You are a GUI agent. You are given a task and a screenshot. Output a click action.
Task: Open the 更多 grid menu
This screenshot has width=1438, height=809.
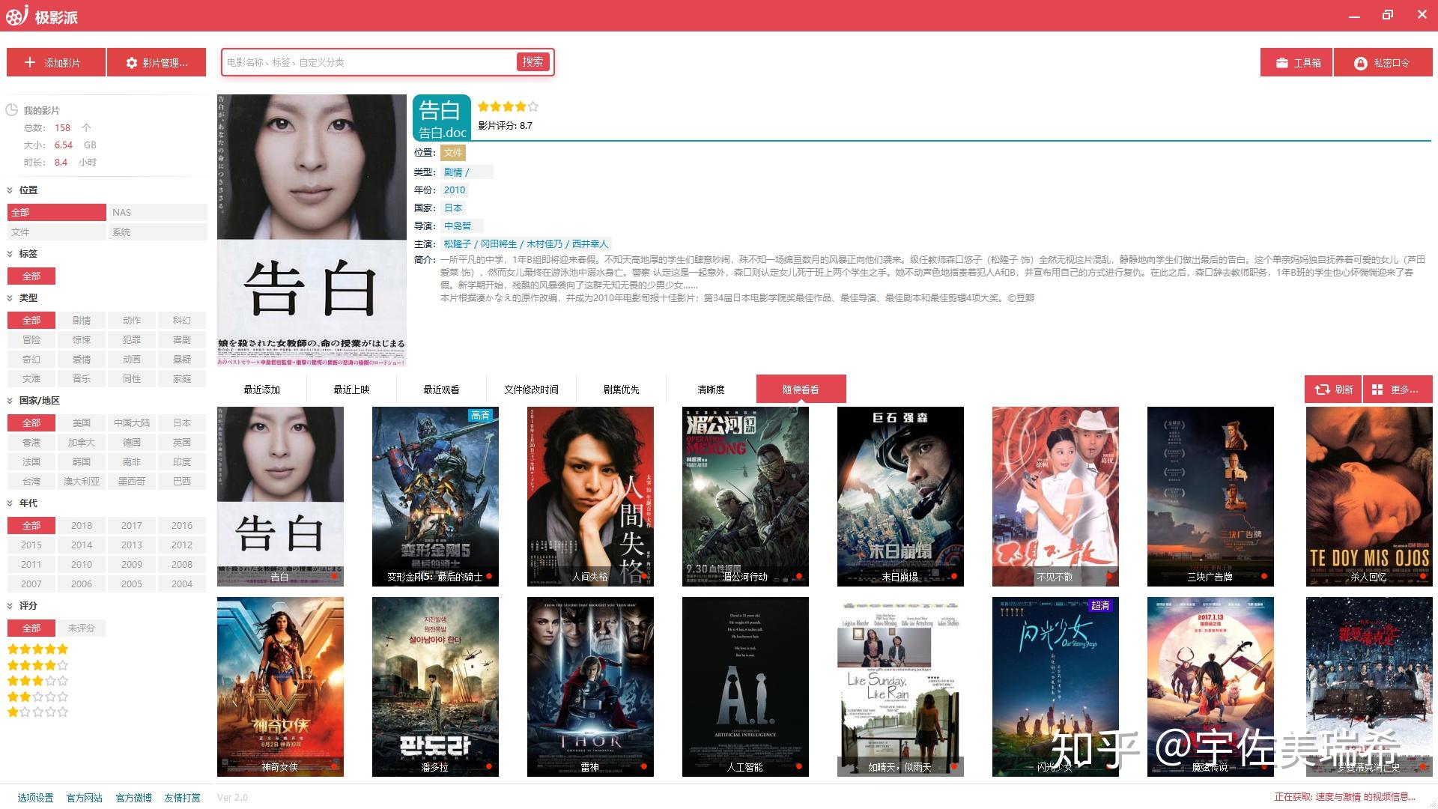(x=1398, y=390)
